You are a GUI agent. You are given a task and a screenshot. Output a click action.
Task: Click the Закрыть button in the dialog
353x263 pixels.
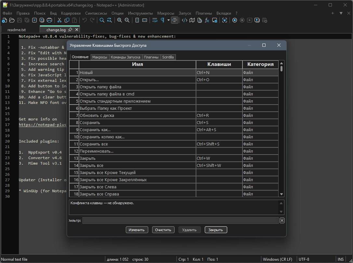216,230
